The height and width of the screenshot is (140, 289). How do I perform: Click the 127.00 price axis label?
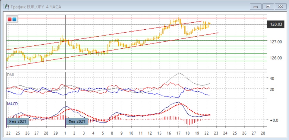276,42
